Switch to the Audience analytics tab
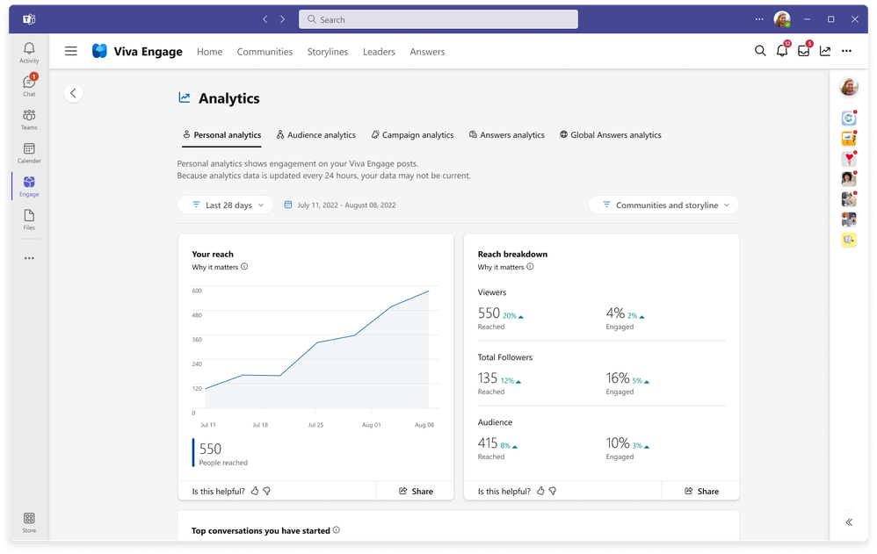This screenshot has width=877, height=554. [316, 134]
